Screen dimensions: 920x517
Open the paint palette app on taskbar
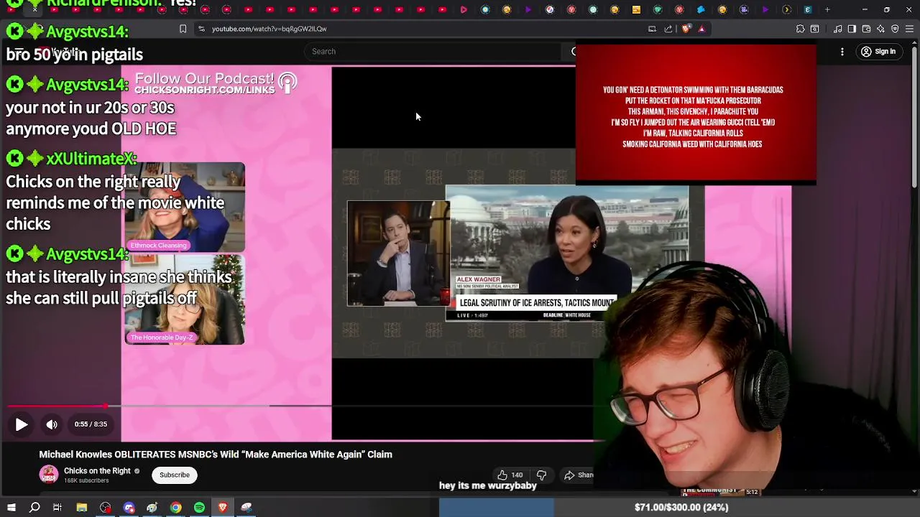[x=152, y=508]
